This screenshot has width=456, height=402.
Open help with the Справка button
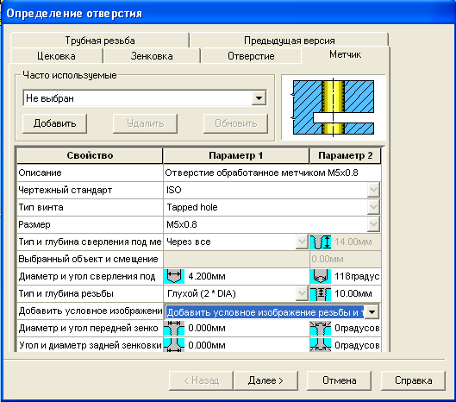click(x=413, y=380)
